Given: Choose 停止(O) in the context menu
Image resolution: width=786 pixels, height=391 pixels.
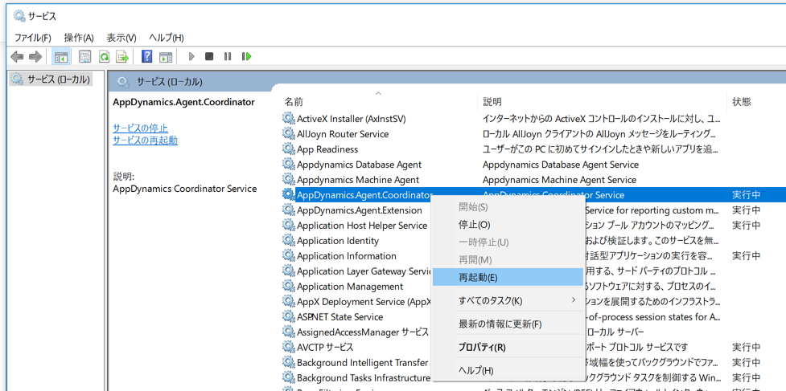Looking at the screenshot, I should click(x=474, y=225).
